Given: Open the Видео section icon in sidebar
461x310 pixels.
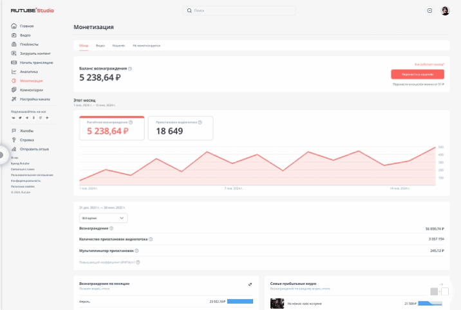Looking at the screenshot, I should [x=14, y=35].
